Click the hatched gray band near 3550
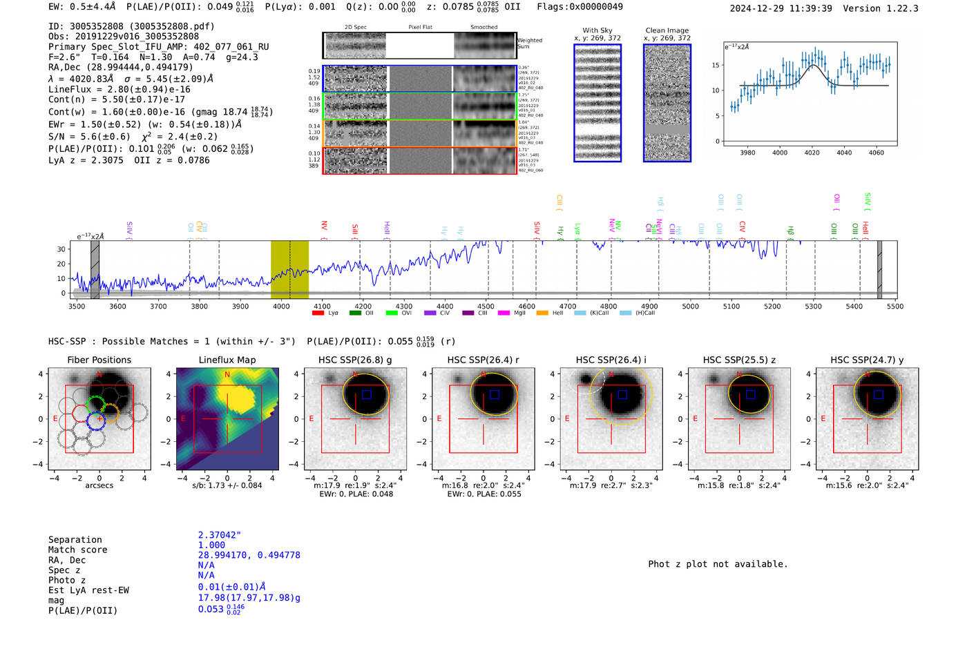 point(95,269)
